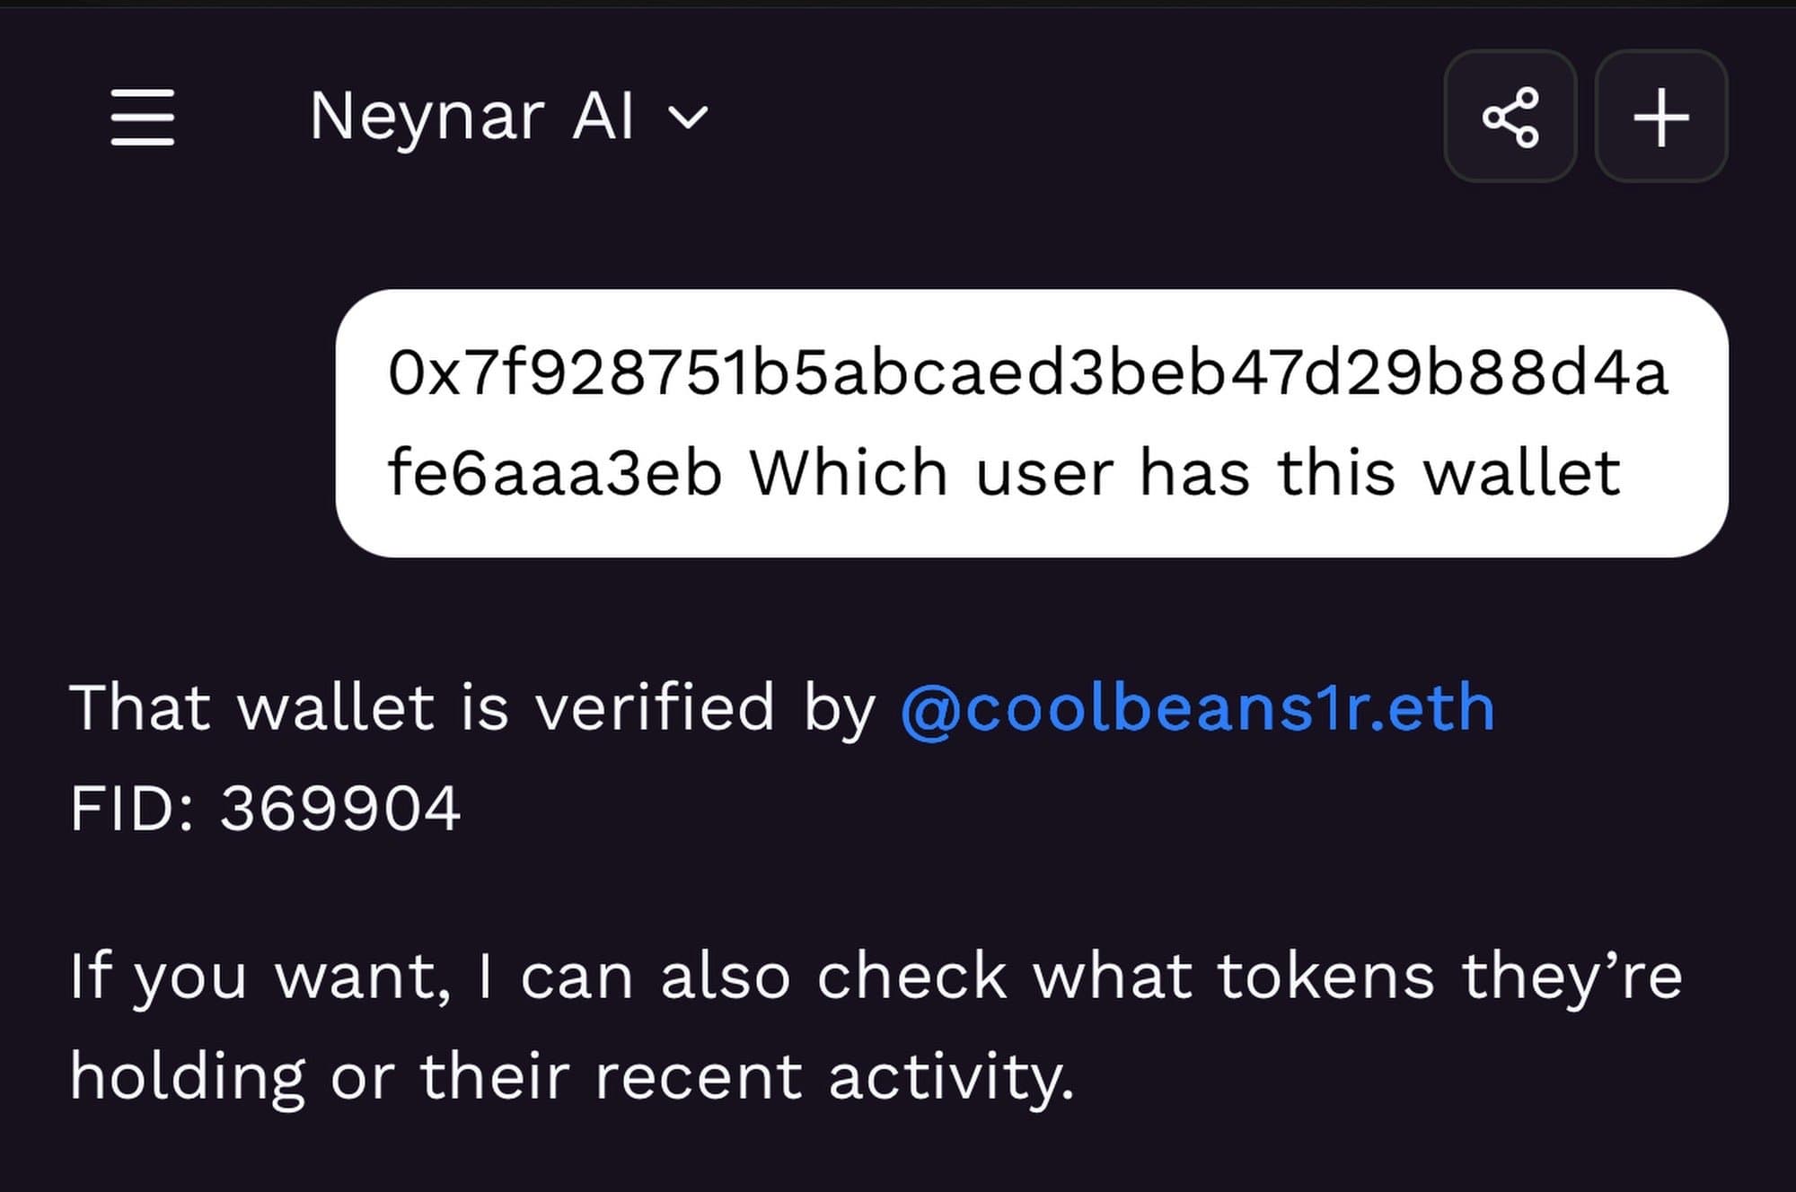This screenshot has width=1796, height=1192.
Task: Click the 'Which user has this wallet' question
Action: coord(1185,473)
